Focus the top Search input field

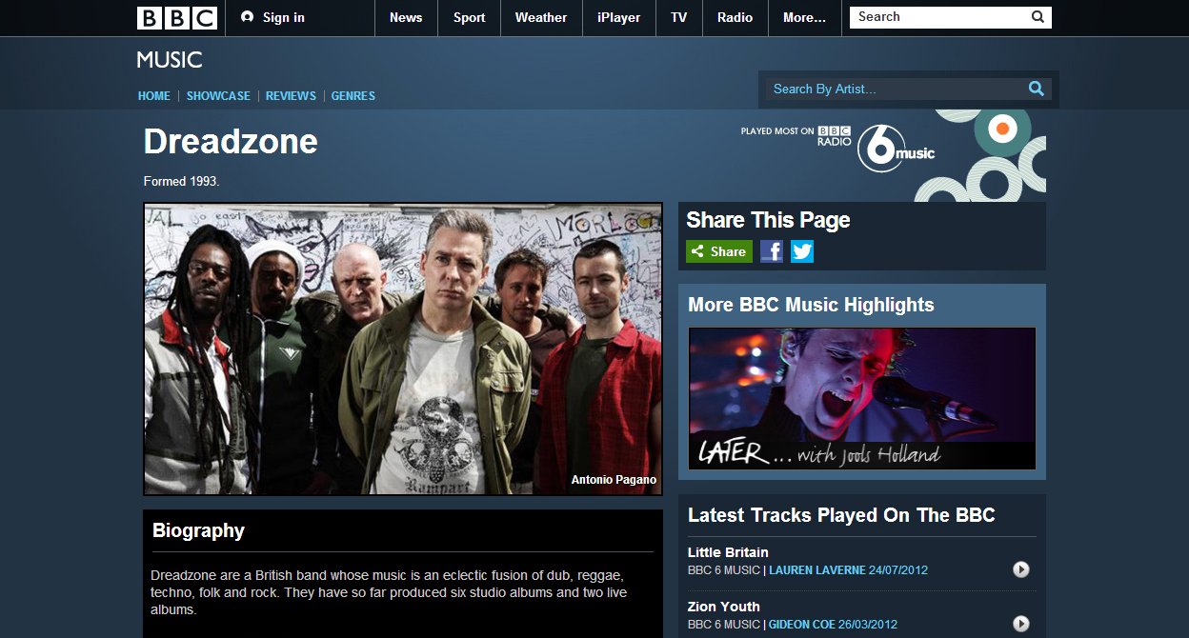coord(938,17)
